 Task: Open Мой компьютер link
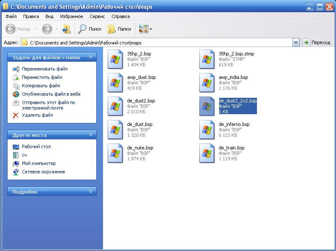(x=39, y=163)
